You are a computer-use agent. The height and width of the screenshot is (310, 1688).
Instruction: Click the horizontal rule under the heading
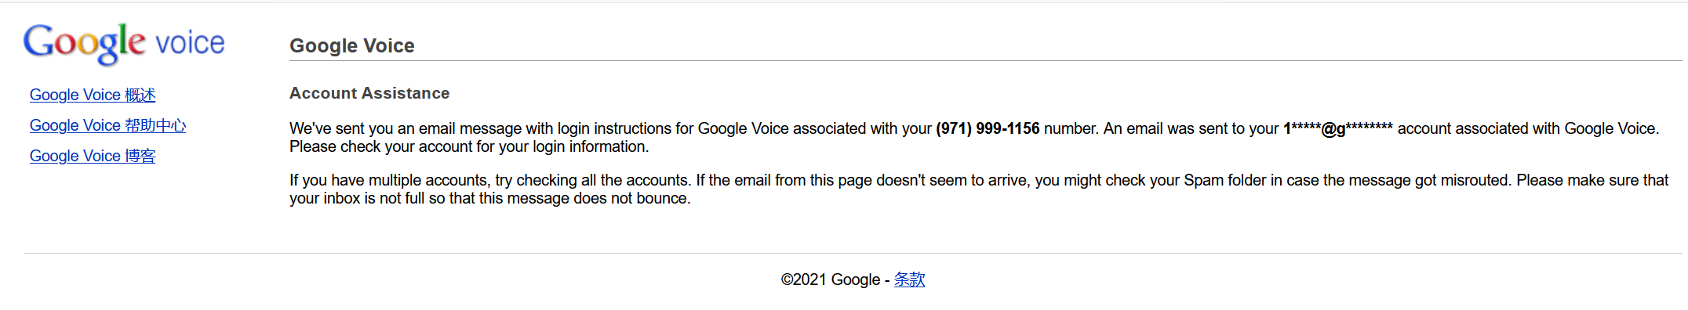coord(986,60)
